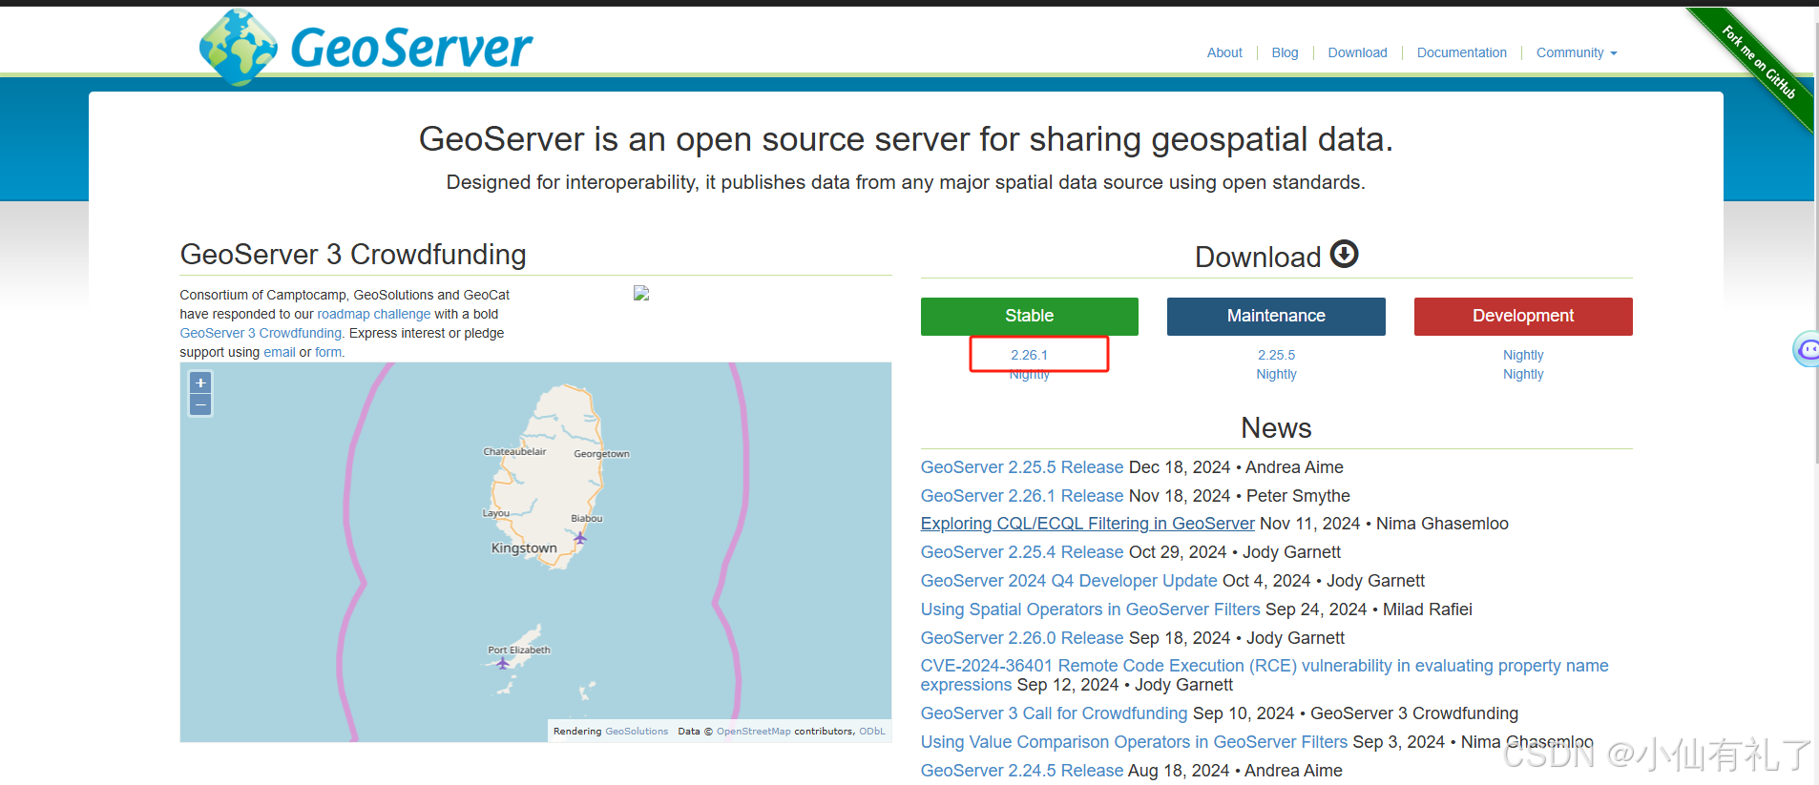Click the form link
Image resolution: width=1819 pixels, height=785 pixels.
click(x=329, y=352)
